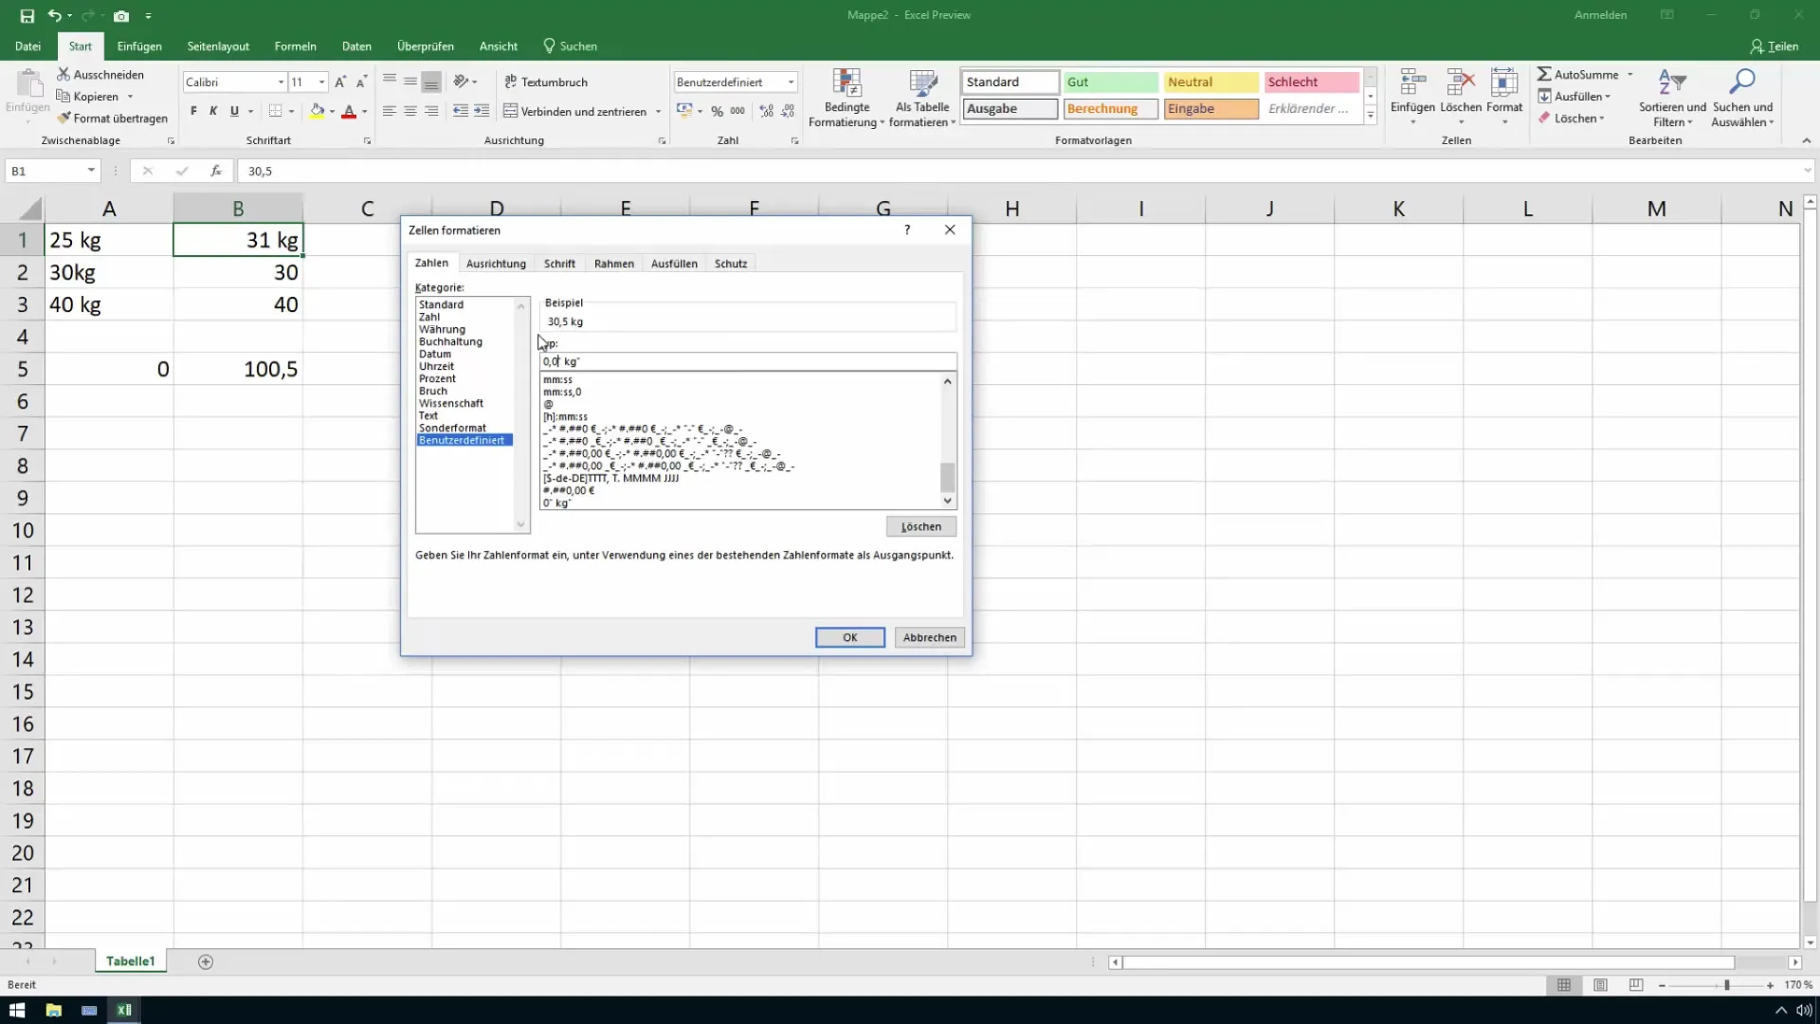
Task: Click the Undo arrow icon
Action: [55, 16]
